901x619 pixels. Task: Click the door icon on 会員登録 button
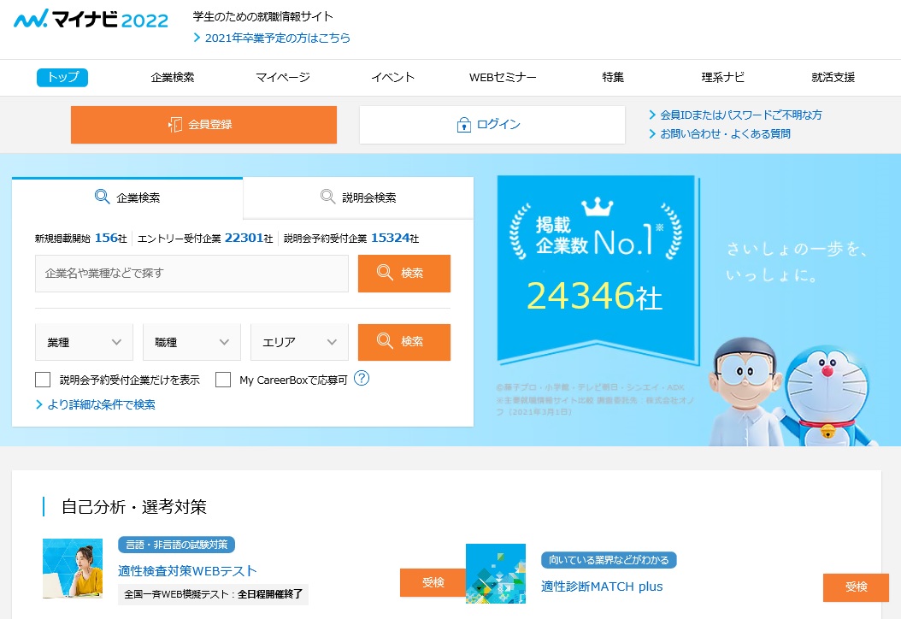(x=175, y=124)
